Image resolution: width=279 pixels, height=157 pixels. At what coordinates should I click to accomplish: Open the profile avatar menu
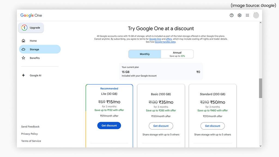(256, 15)
